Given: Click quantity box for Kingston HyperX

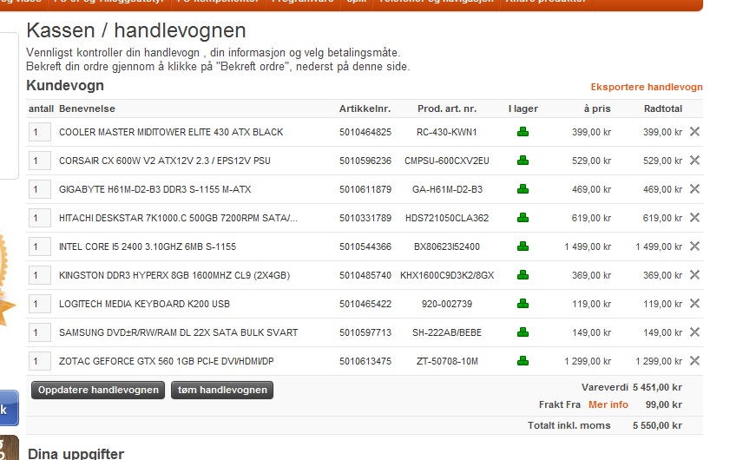Looking at the screenshot, I should (x=40, y=275).
